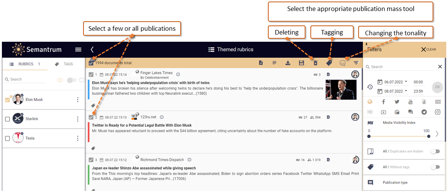
Task: Uncheck the Elon Musk rubric checkbox
Action: (8, 100)
